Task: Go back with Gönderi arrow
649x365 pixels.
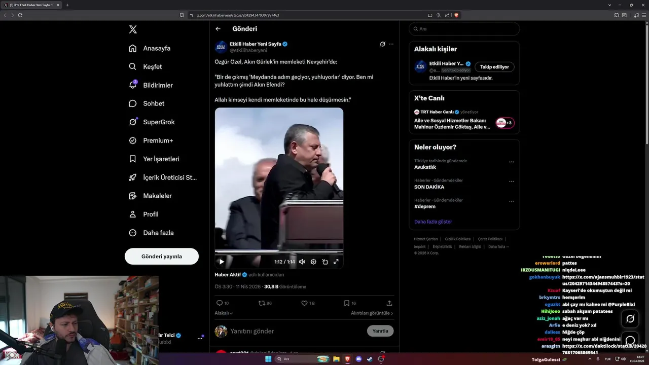Action: (x=218, y=29)
